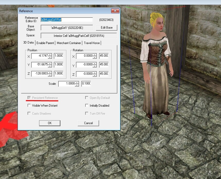Image resolution: width=221 pixels, height=179 pixels.
Task: Click the Space interior cell field
Action: [x=79, y=36]
